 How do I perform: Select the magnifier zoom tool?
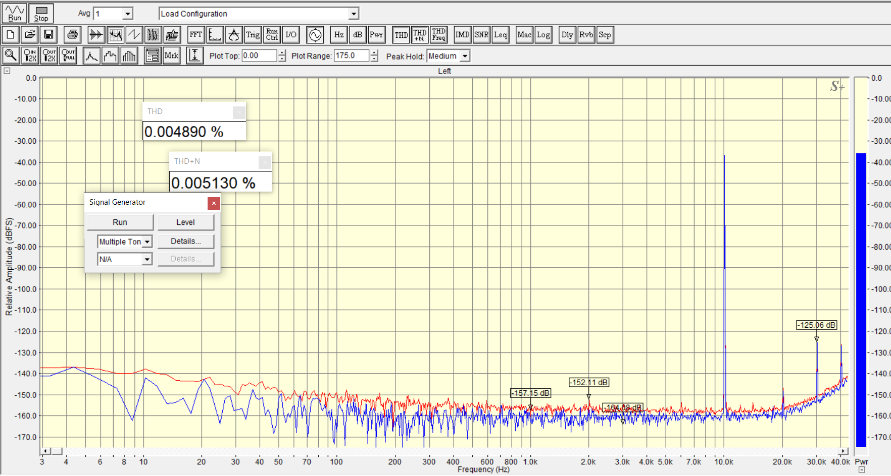[11, 55]
